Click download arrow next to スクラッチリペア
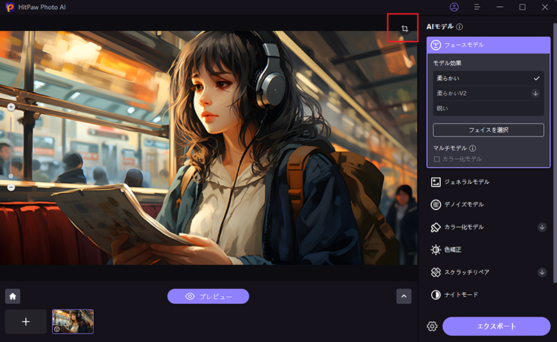The height and width of the screenshot is (342, 557). pyautogui.click(x=542, y=273)
